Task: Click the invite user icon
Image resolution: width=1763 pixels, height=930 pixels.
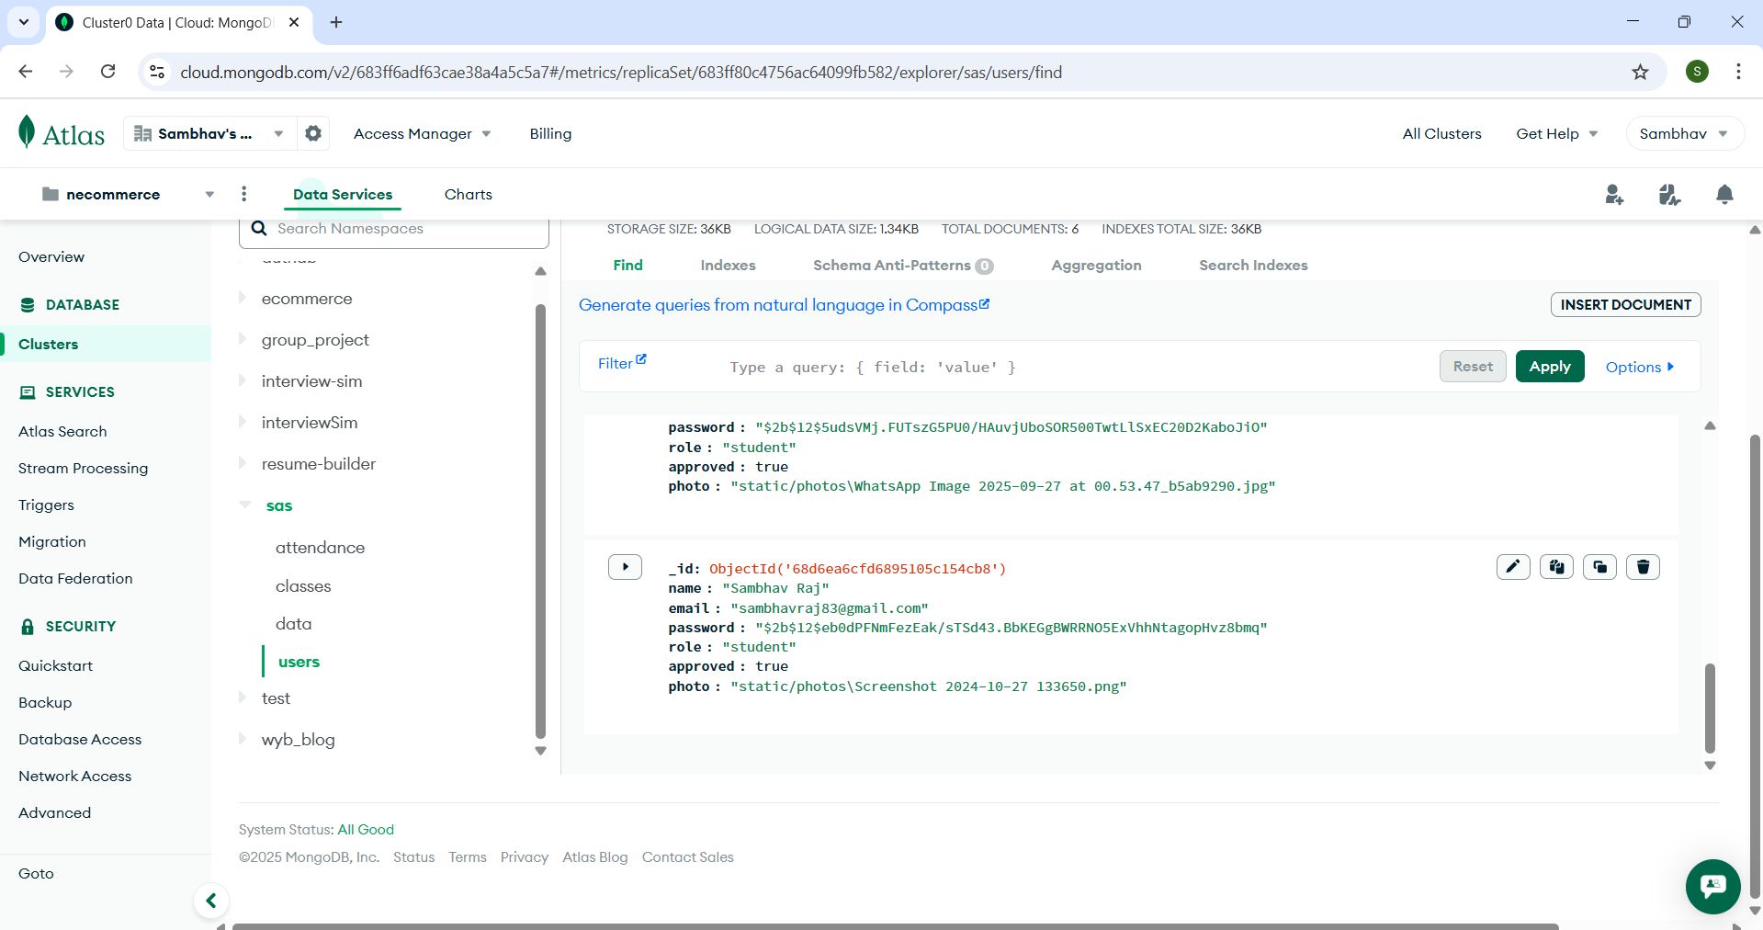Action: point(1613,195)
